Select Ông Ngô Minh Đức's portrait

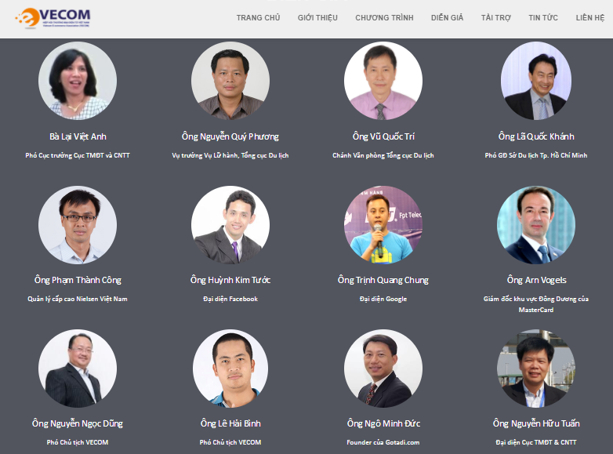point(383,369)
